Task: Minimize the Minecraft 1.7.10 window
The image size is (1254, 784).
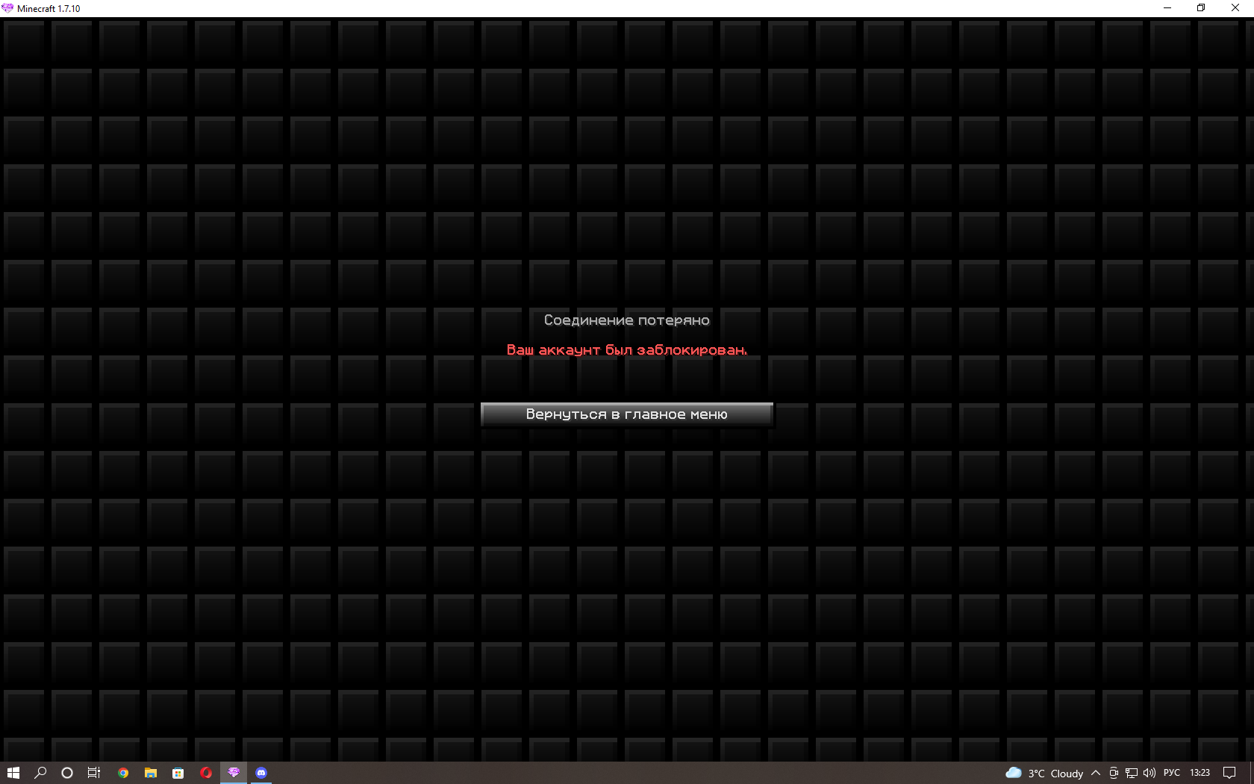Action: (x=1167, y=8)
